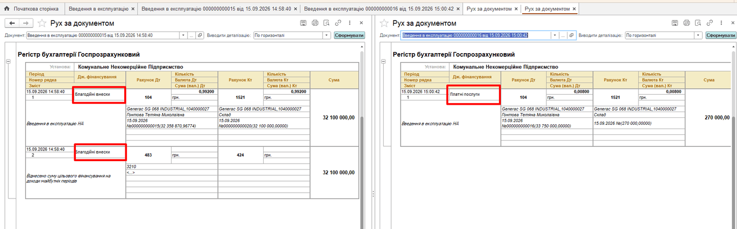The width and height of the screenshot is (737, 229).
Task: Click Сформувати in the right pane
Action: click(721, 35)
